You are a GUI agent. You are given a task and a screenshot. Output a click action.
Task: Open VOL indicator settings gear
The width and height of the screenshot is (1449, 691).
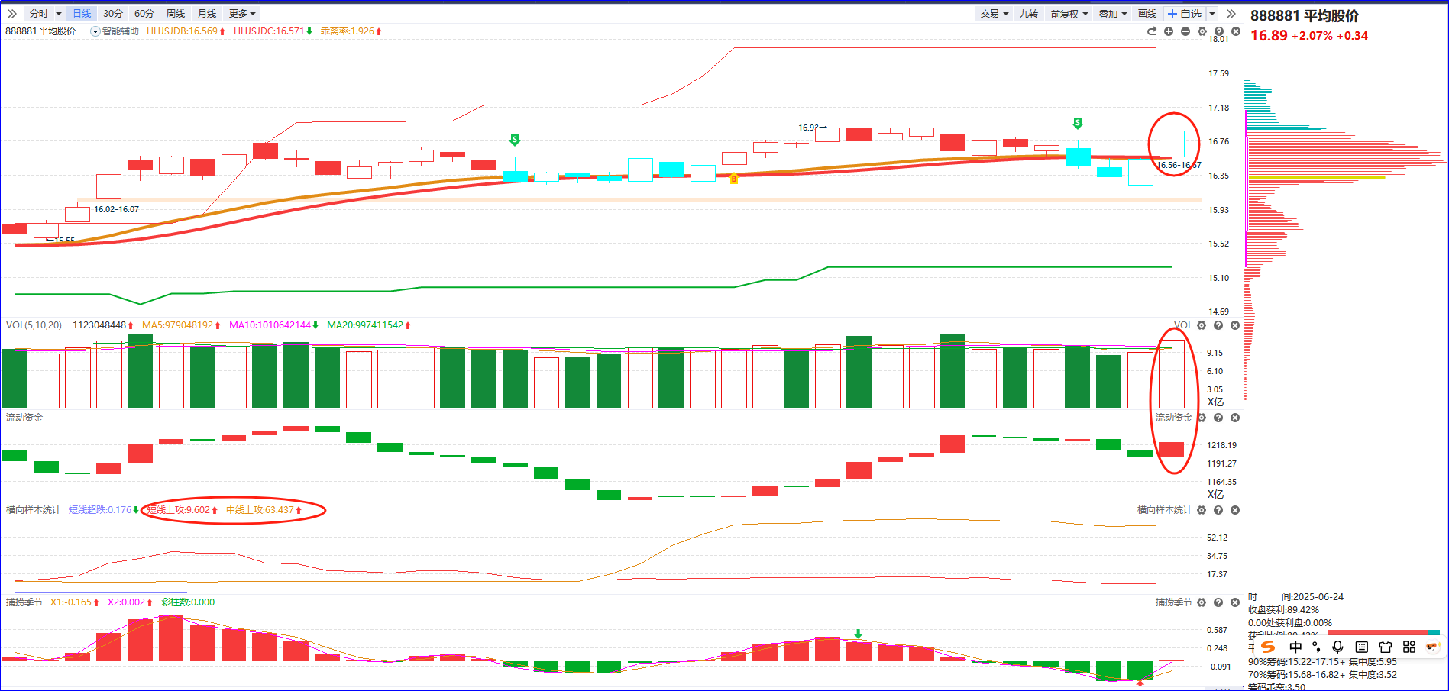point(1202,325)
